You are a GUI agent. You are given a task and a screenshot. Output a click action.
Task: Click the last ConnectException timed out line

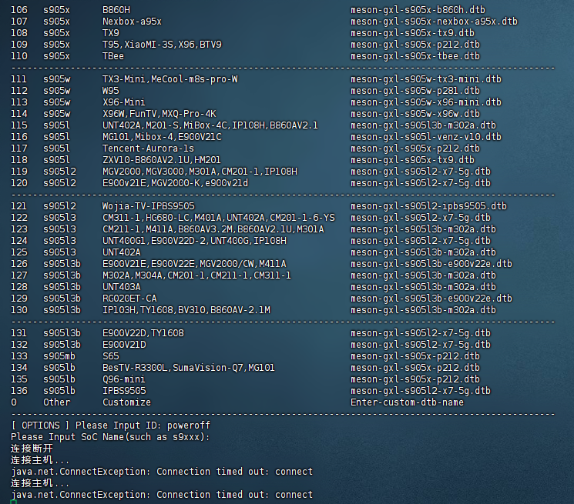[162, 495]
